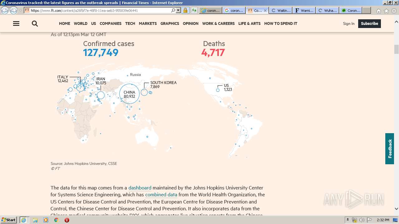399x224 pixels.
Task: Click the security lock icon
Action: tap(185, 10)
